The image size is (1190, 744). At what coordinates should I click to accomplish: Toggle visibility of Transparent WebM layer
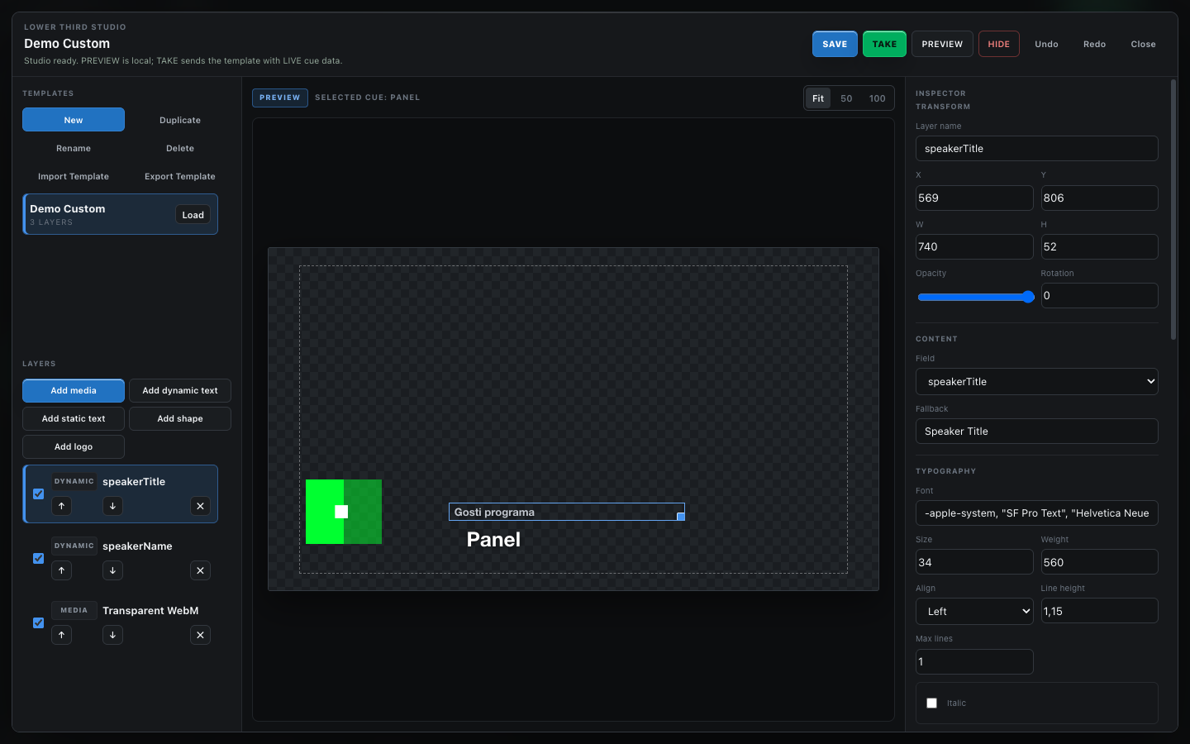click(38, 622)
